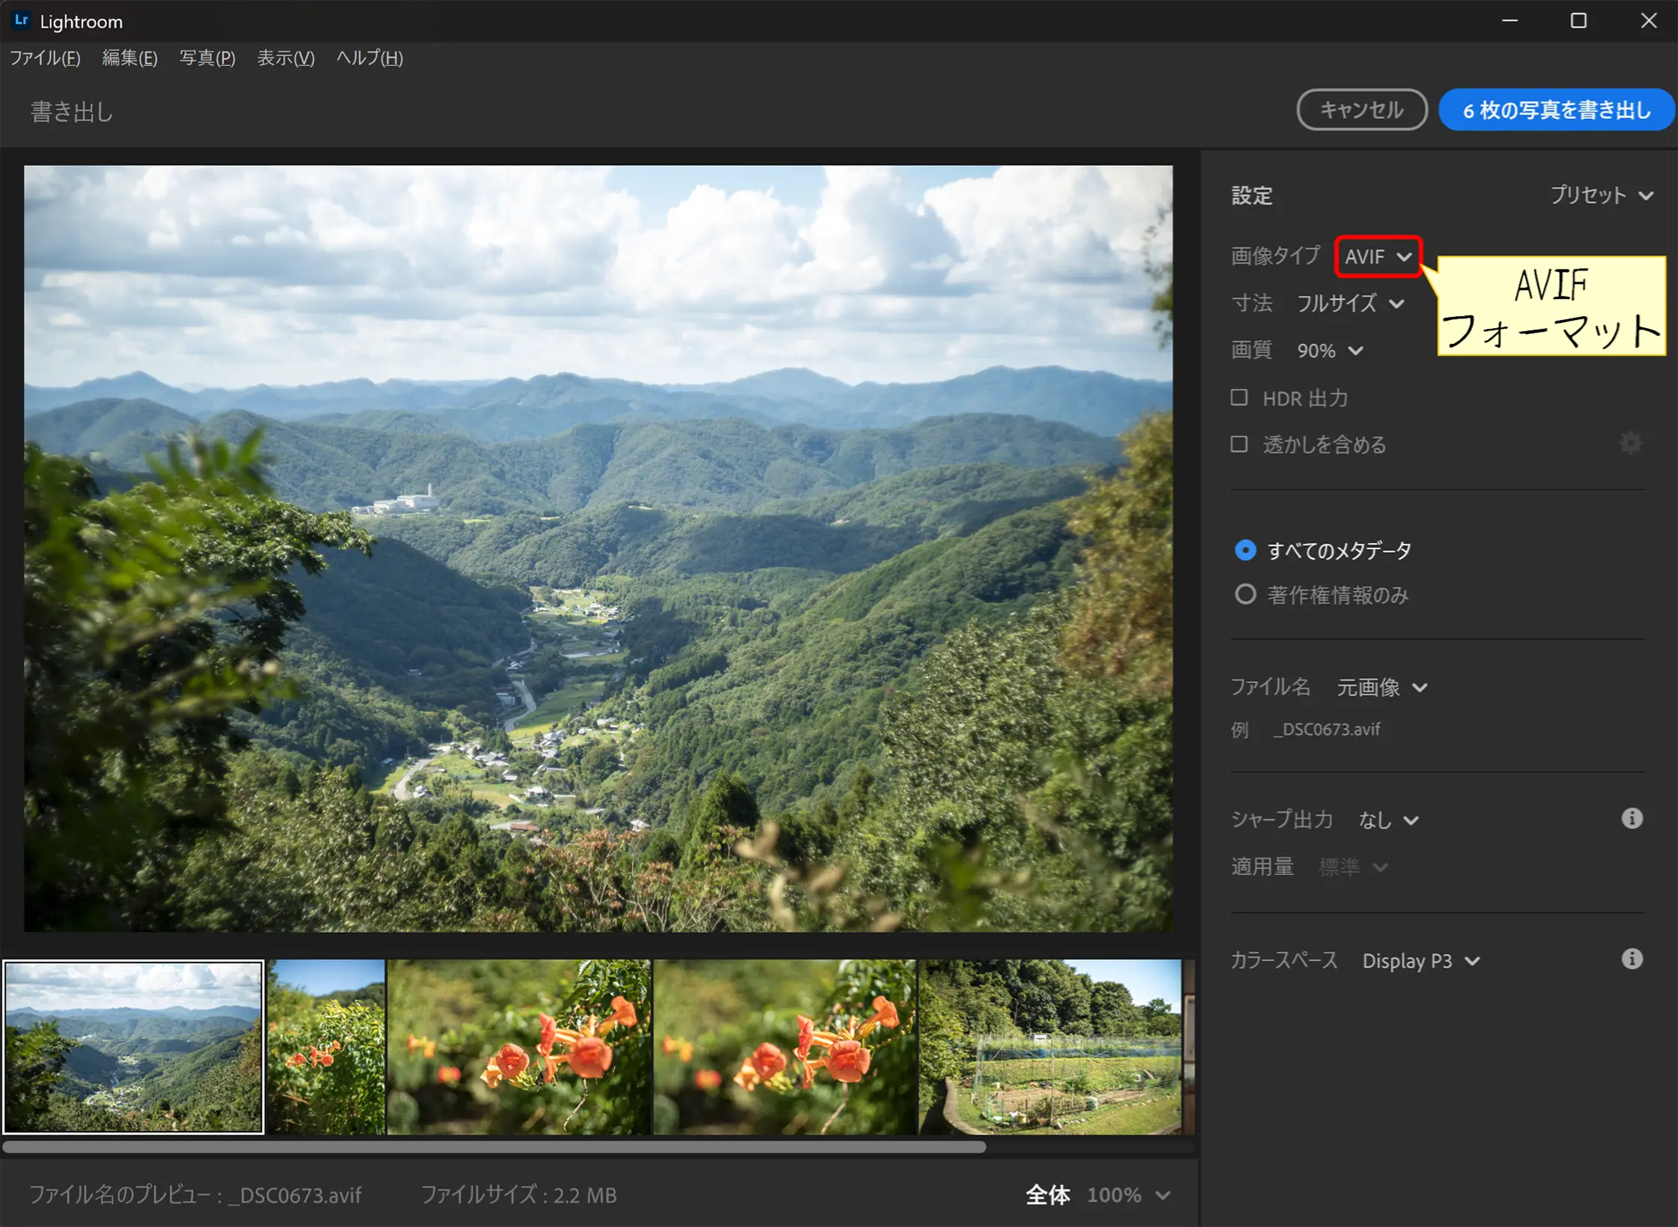Open the Display P3 color space dropdown

pyautogui.click(x=1420, y=961)
